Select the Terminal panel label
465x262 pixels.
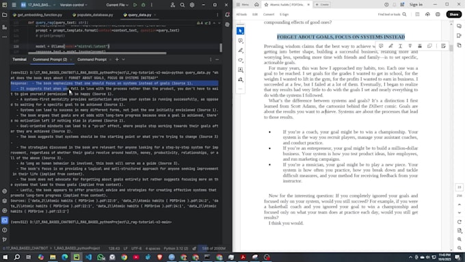click(x=19, y=60)
